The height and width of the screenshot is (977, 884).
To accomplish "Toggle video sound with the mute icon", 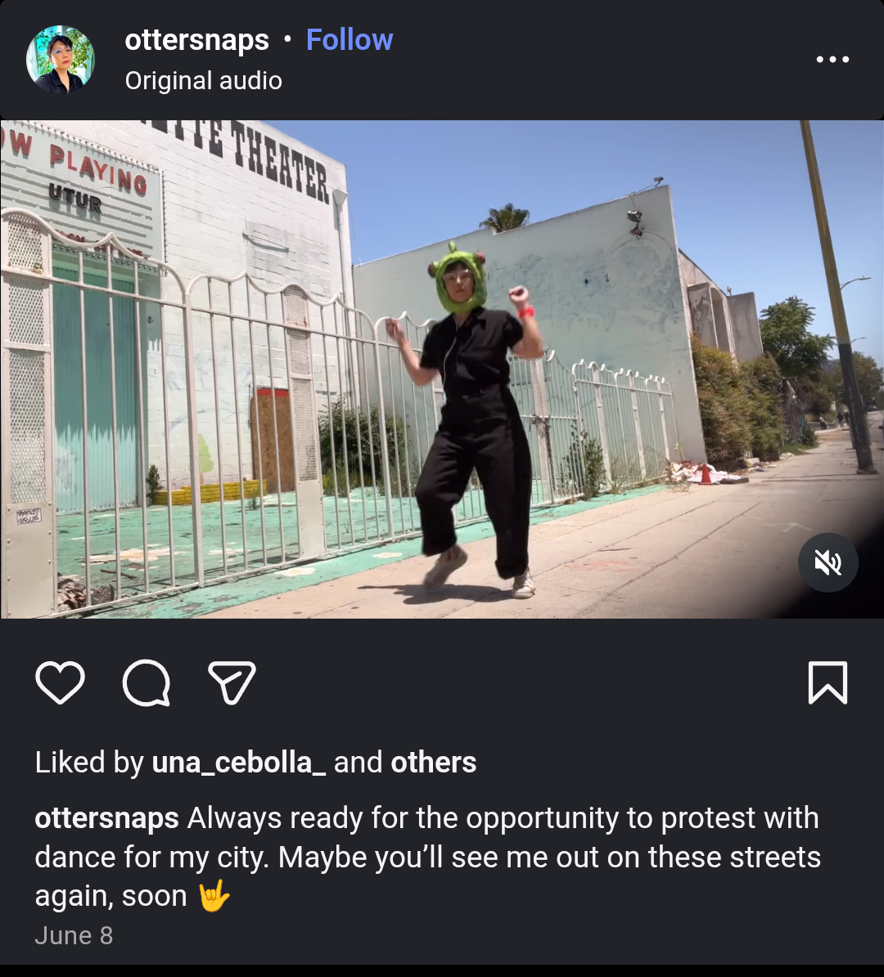I will pos(828,563).
